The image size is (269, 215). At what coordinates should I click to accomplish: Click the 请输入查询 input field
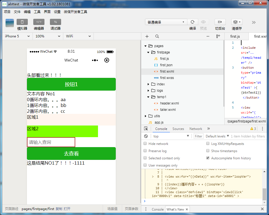(x=51, y=142)
